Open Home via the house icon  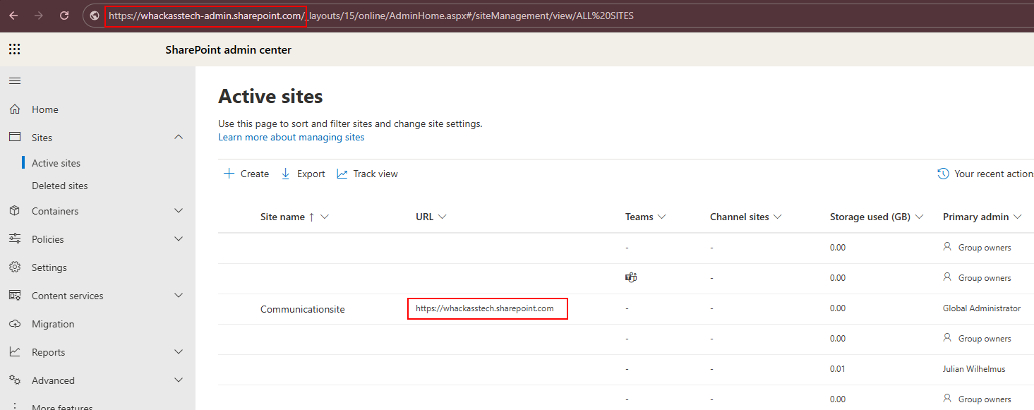[x=15, y=109]
